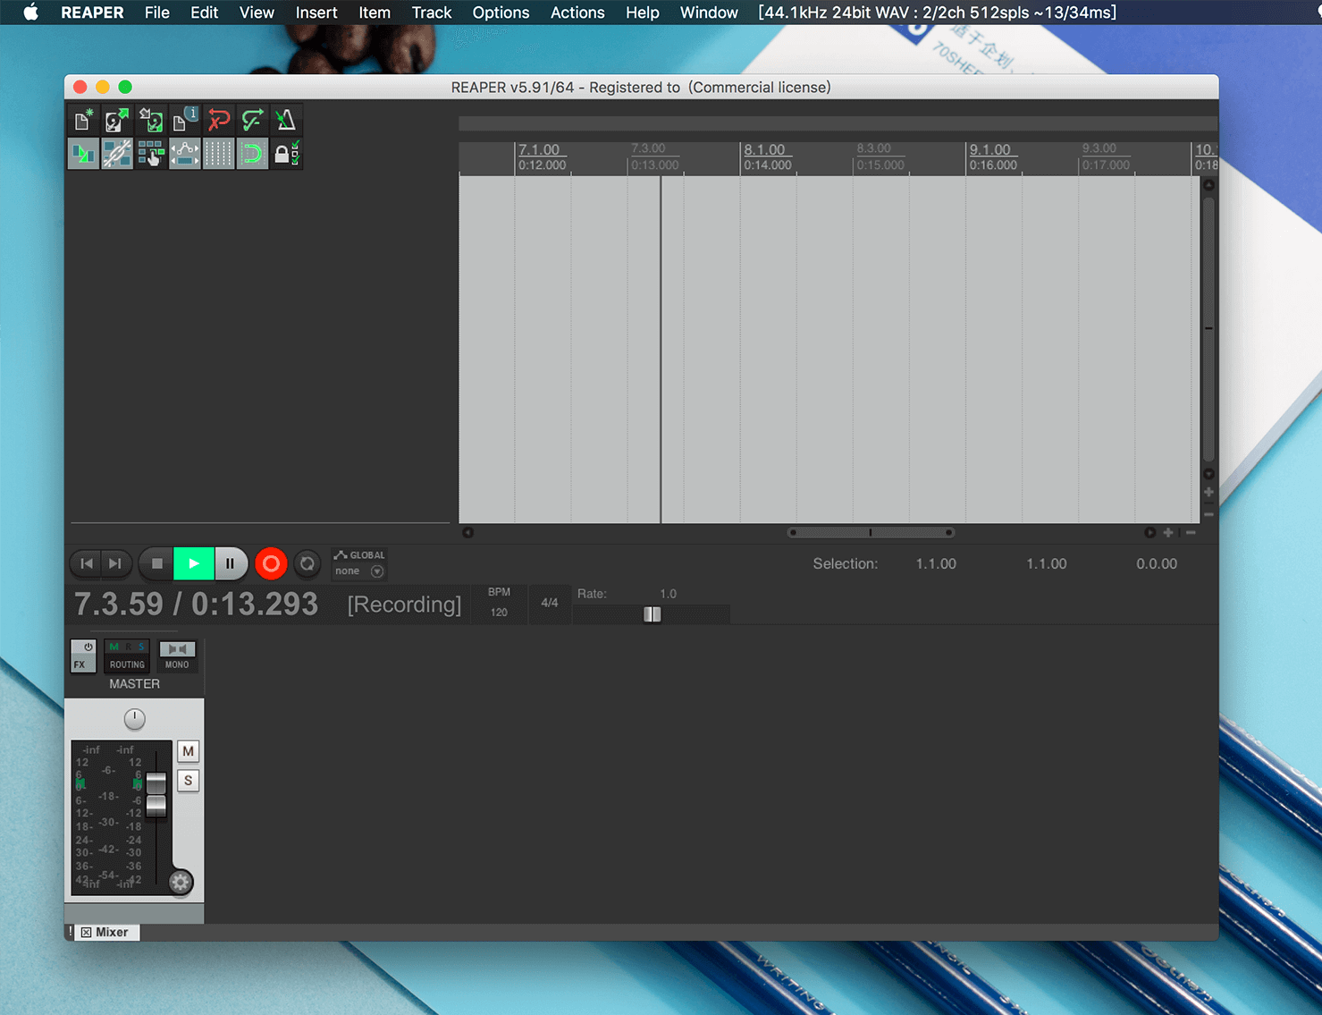The width and height of the screenshot is (1322, 1015).
Task: Toggle the metronome icon
Action: [286, 120]
